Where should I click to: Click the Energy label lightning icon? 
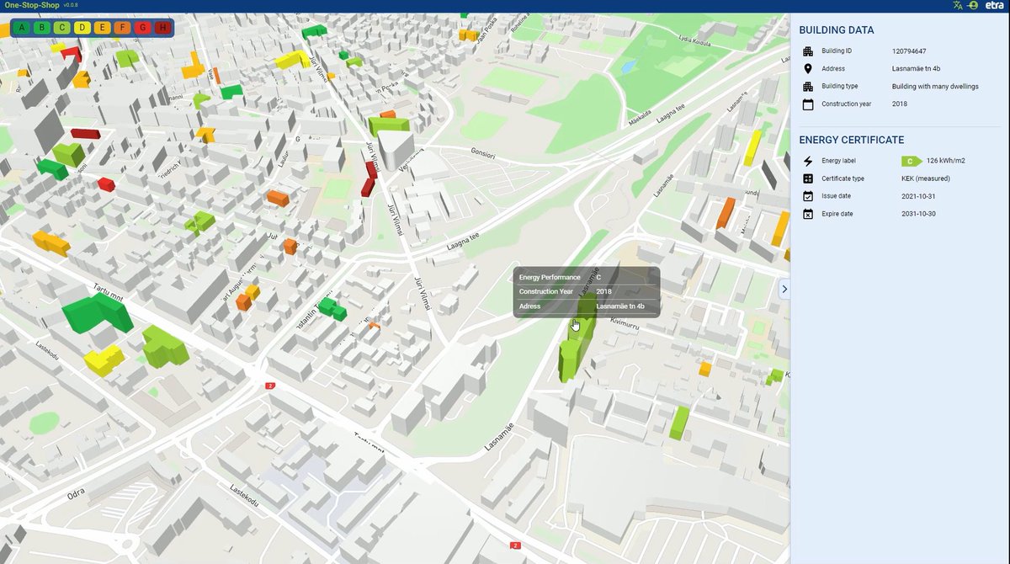808,161
